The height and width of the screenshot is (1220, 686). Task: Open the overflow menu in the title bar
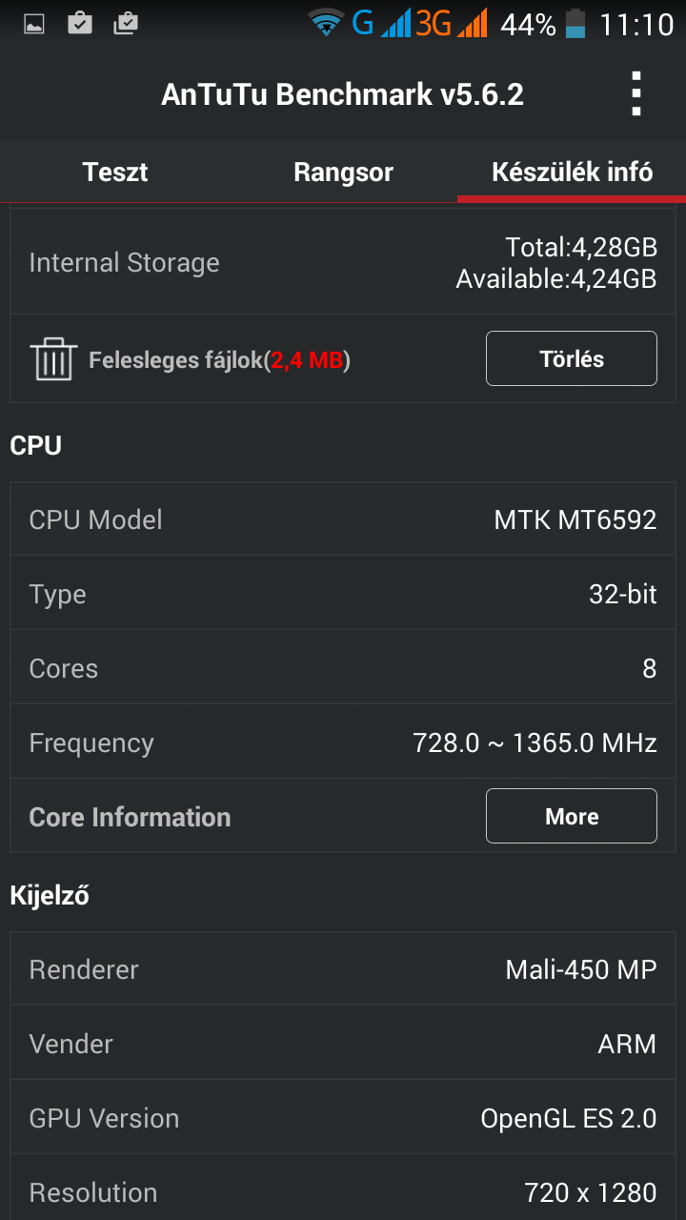point(636,93)
